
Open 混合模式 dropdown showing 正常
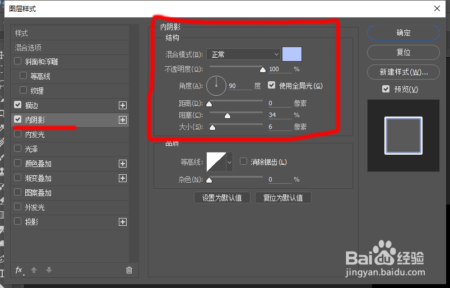(243, 54)
